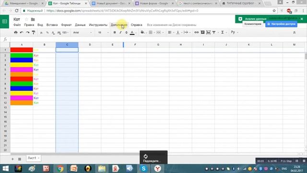This screenshot has height=173, width=307.
Task: Pause the screen recording
Action: (x=297, y=161)
